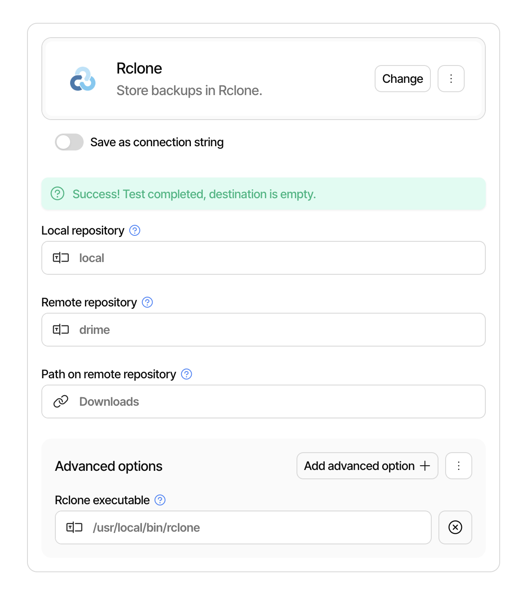Open help for Remote repository

(x=147, y=302)
